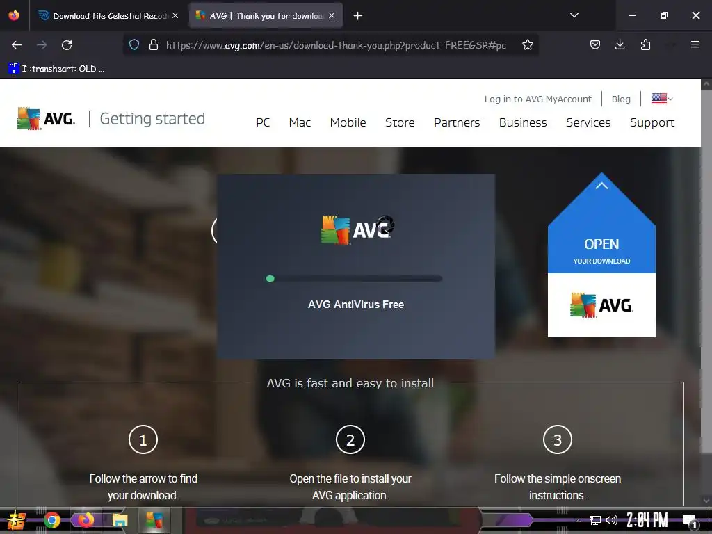
Task: Click the AVG AntiVirus Free label
Action: [x=355, y=305]
